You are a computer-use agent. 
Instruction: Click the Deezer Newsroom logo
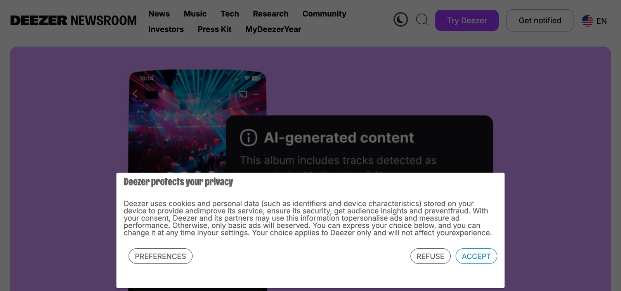coord(73,21)
